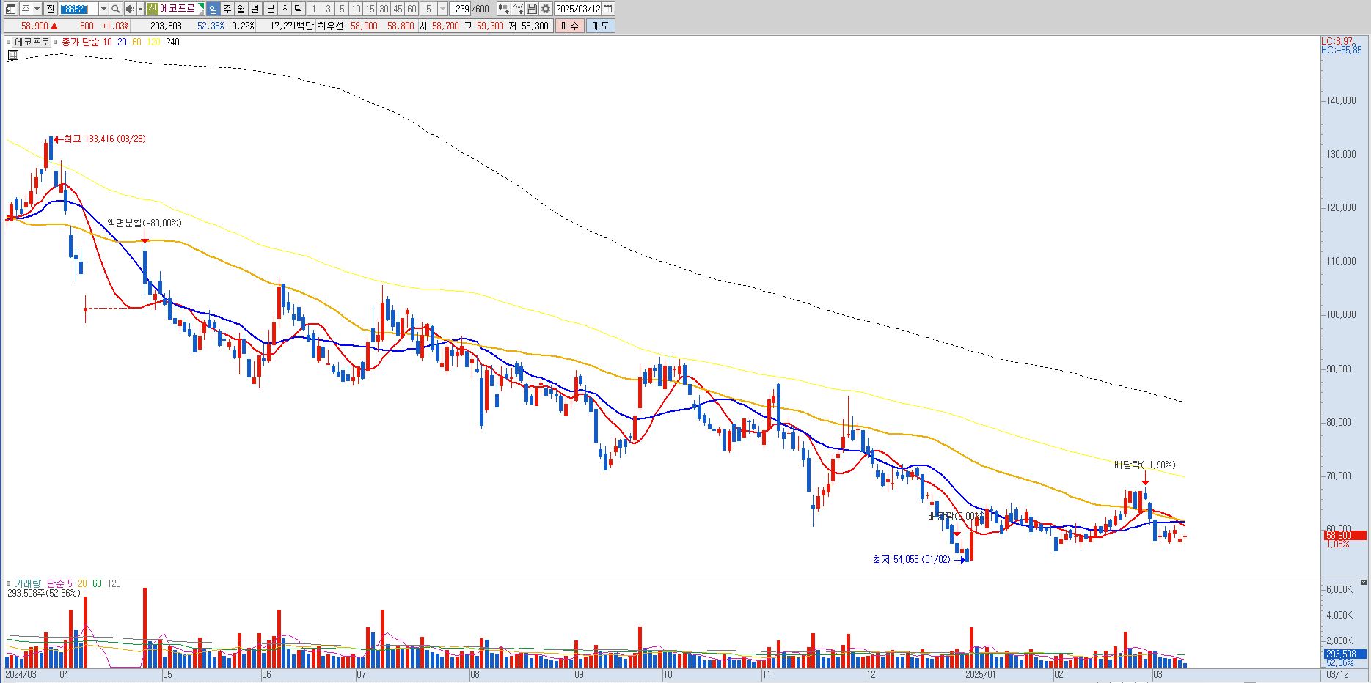Click the 액면분할(-80.00%) stock split marker
The height and width of the screenshot is (683, 1371).
tap(144, 223)
